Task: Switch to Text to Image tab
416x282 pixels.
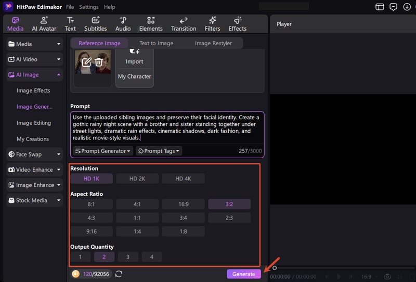Action: [x=157, y=43]
